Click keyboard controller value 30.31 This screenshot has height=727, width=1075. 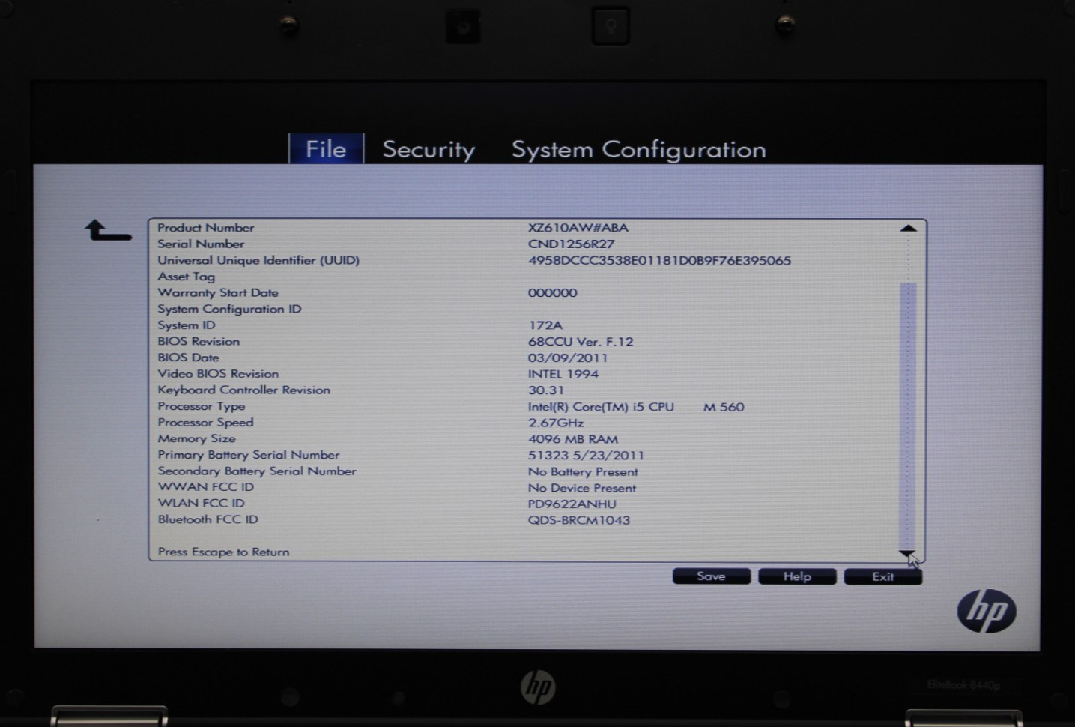click(546, 390)
